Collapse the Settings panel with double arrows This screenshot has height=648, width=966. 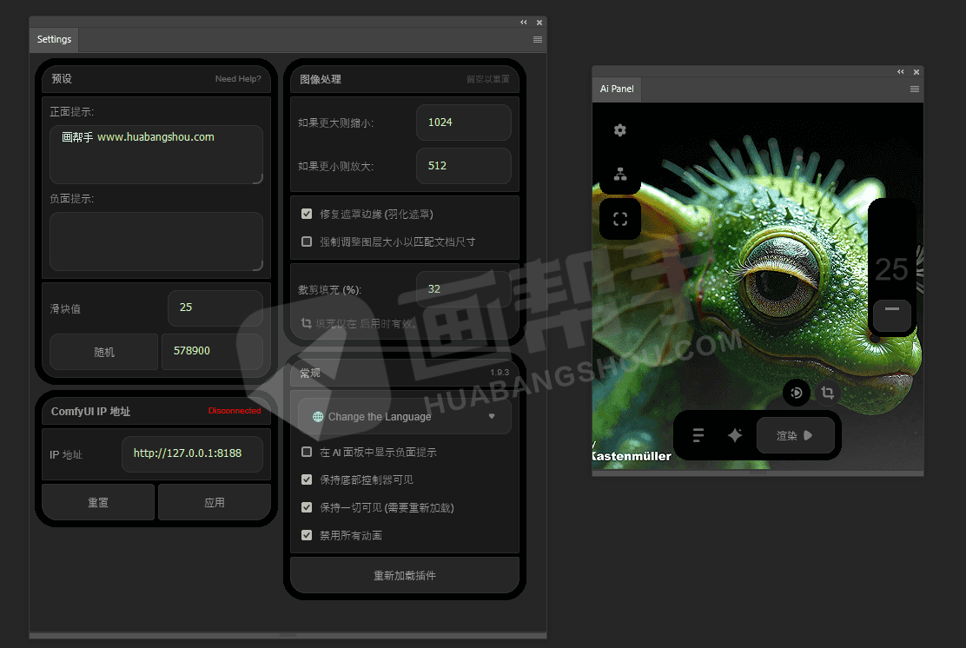(x=524, y=23)
